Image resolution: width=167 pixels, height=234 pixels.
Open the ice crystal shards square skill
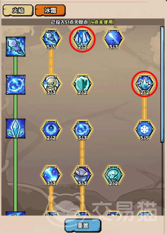pos(16,128)
